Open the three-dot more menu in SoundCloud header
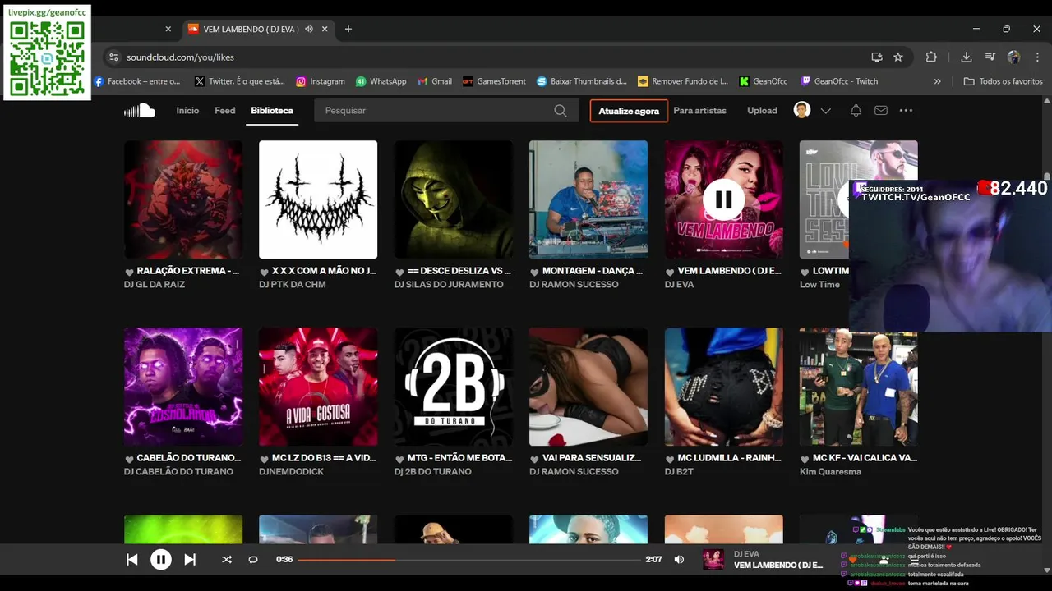 coord(906,111)
